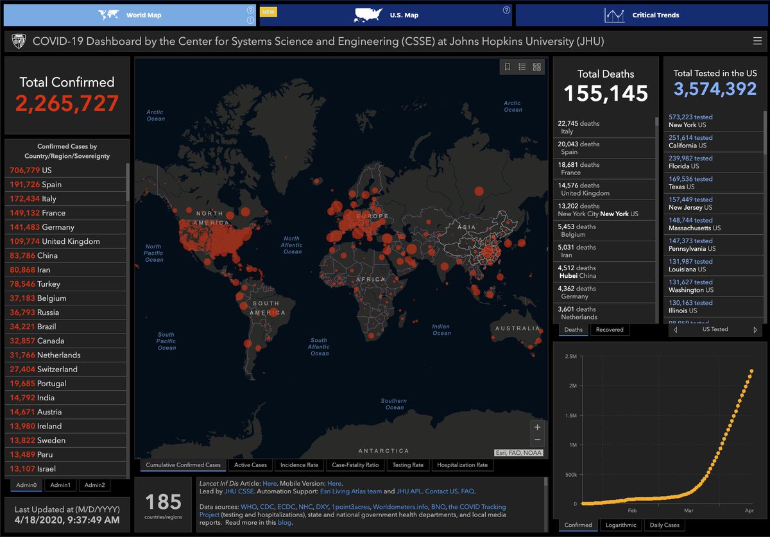Show the Daily Cases chart tab
Screen dimensions: 770x537
663,525
